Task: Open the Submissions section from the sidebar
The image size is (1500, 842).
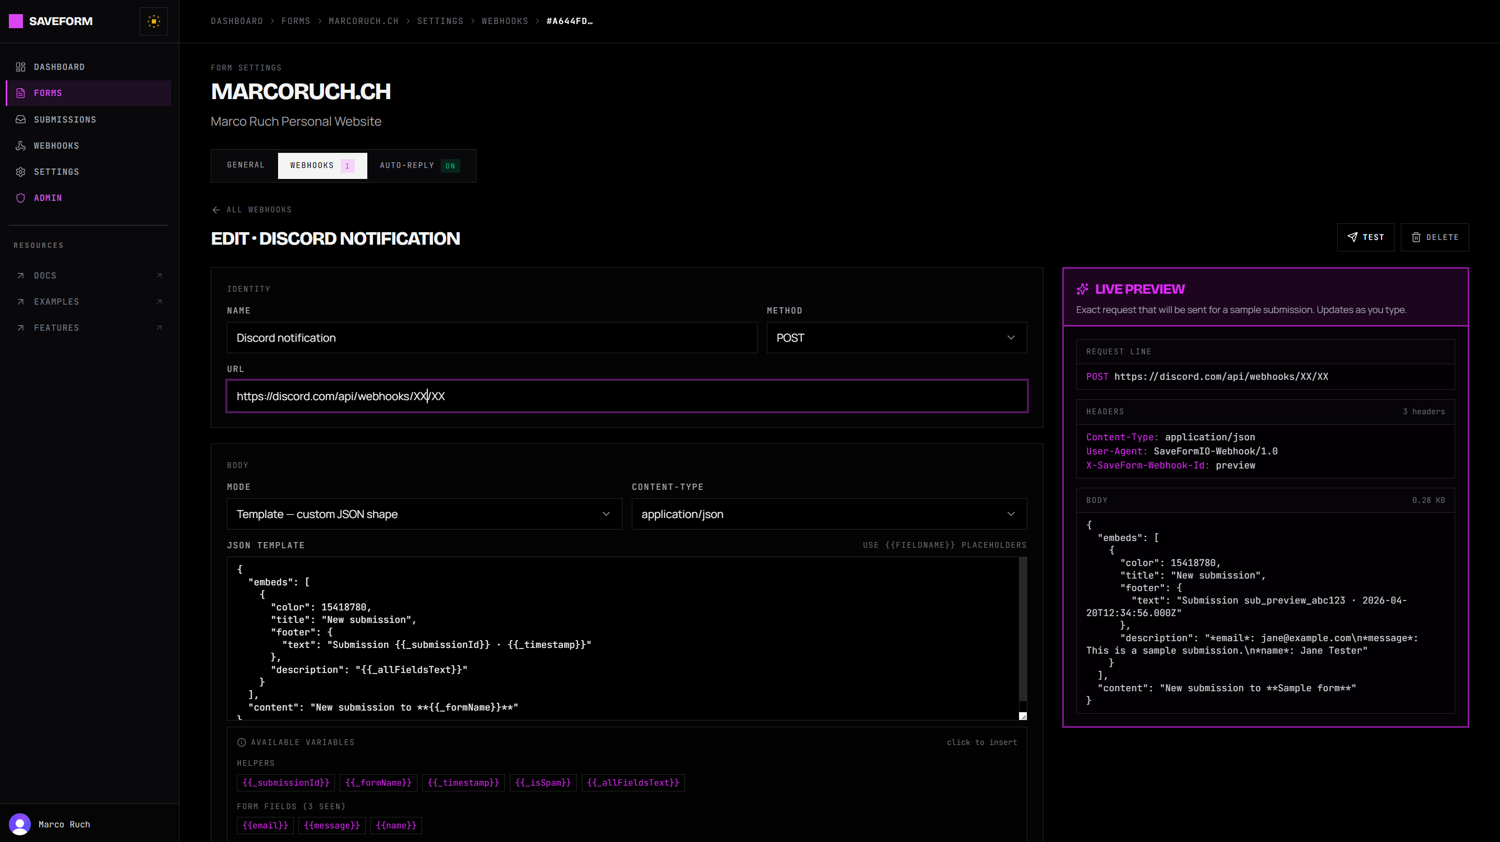Action: pos(64,119)
